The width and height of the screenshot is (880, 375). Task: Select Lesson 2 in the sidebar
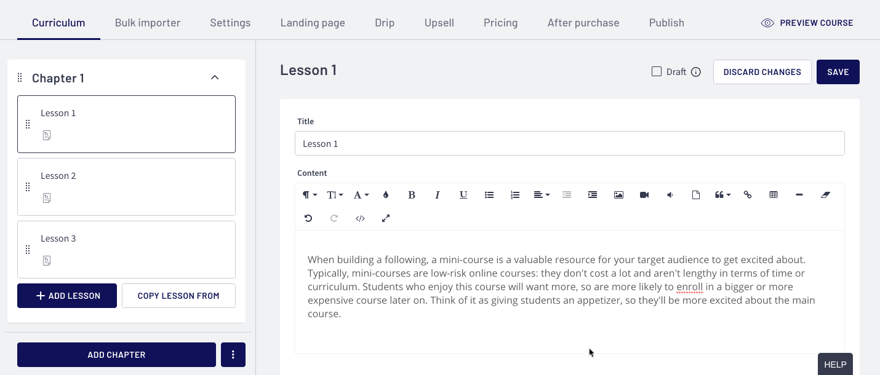pyautogui.click(x=126, y=187)
